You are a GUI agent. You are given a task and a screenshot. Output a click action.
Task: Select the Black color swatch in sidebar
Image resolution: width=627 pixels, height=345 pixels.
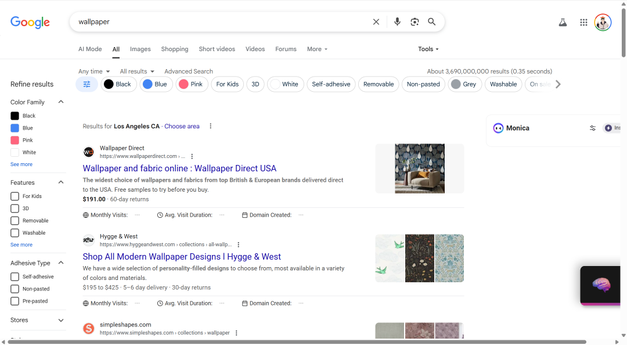click(15, 116)
